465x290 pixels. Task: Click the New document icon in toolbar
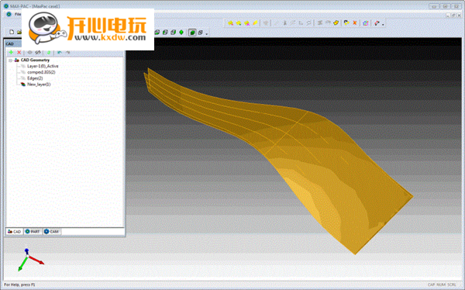pos(12,32)
